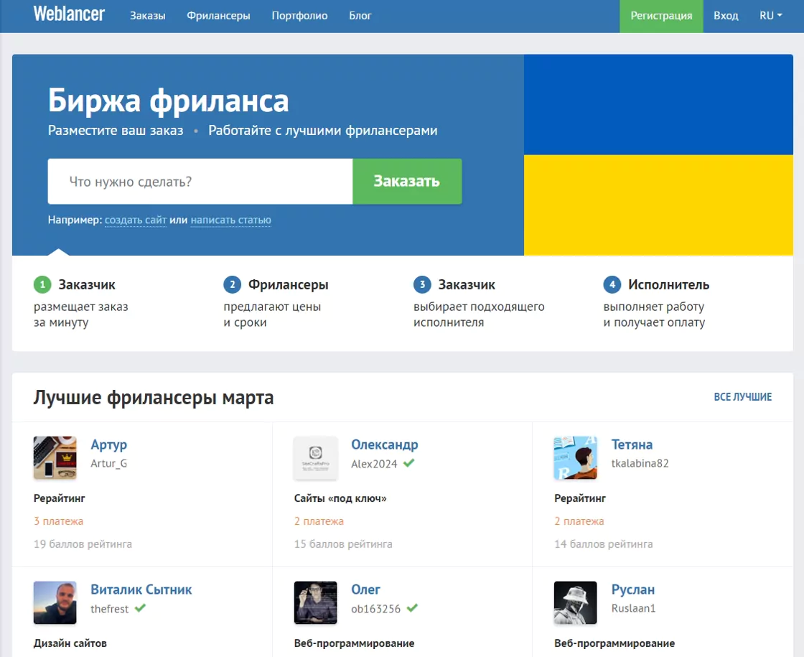Click the Вход login link

click(726, 16)
